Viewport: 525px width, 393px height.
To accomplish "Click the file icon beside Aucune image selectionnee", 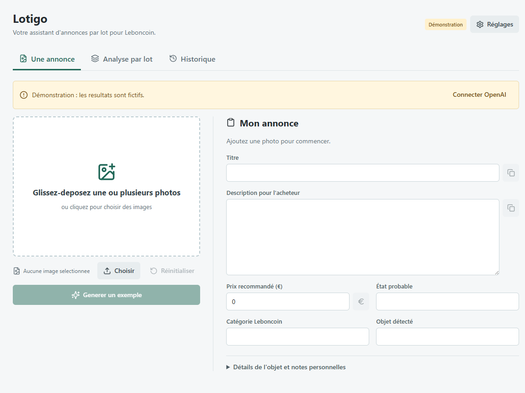I will pyautogui.click(x=16, y=271).
